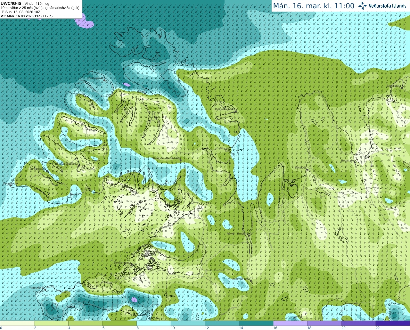410x330 pixels.
Task: Click the 'VT: Mán. 16.03.2026 11Z' line
Action: point(20,16)
